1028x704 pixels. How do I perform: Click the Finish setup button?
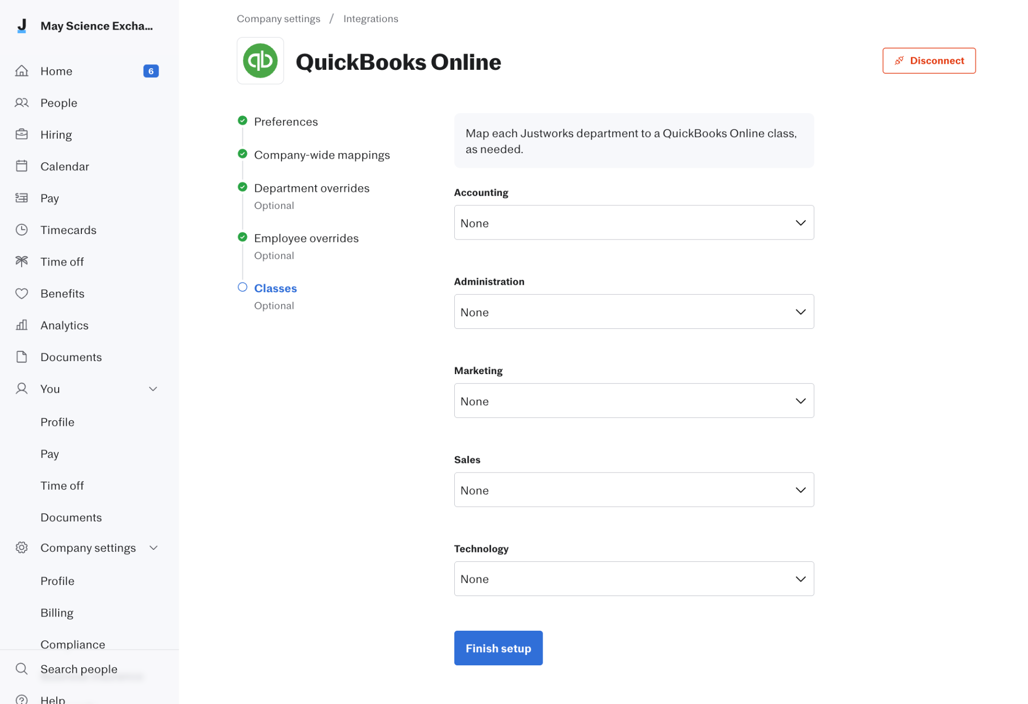point(498,648)
